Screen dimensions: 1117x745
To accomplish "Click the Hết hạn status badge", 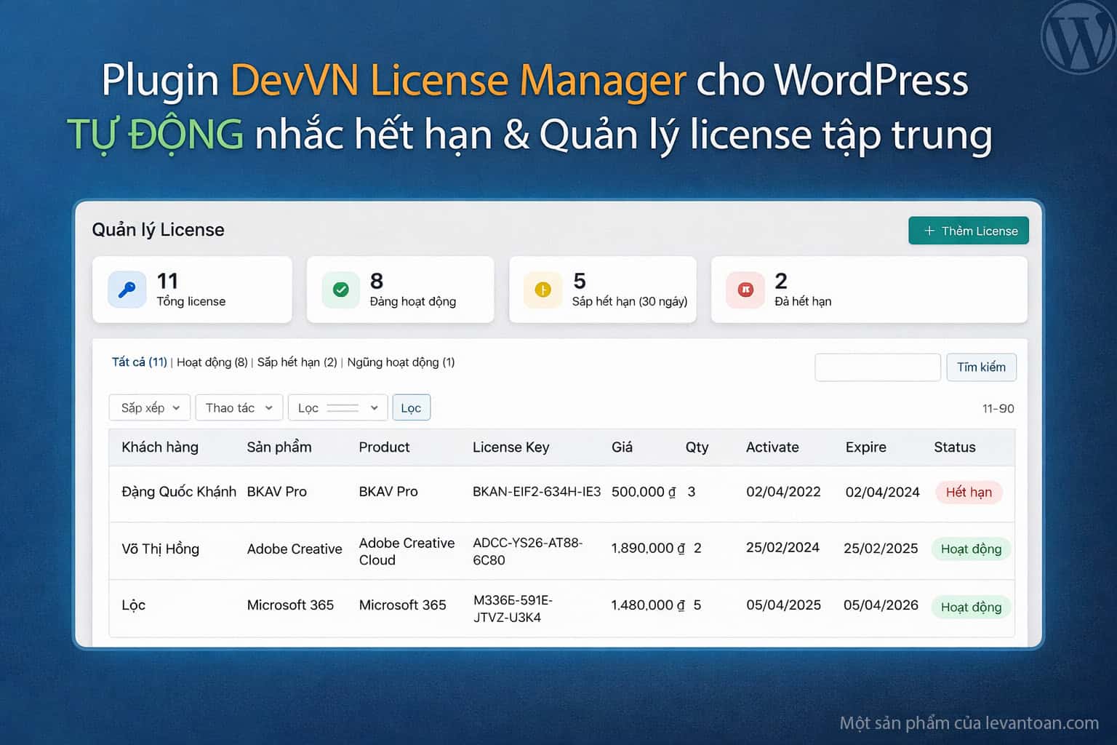I will [x=968, y=493].
